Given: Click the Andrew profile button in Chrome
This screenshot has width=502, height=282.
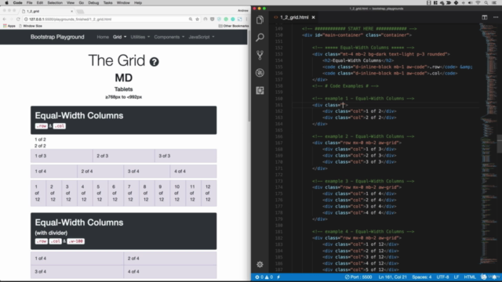Looking at the screenshot, I should click(243, 10).
